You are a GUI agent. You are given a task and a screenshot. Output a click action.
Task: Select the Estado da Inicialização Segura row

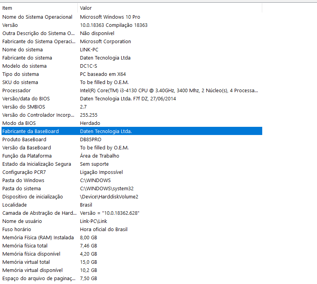[132, 164]
